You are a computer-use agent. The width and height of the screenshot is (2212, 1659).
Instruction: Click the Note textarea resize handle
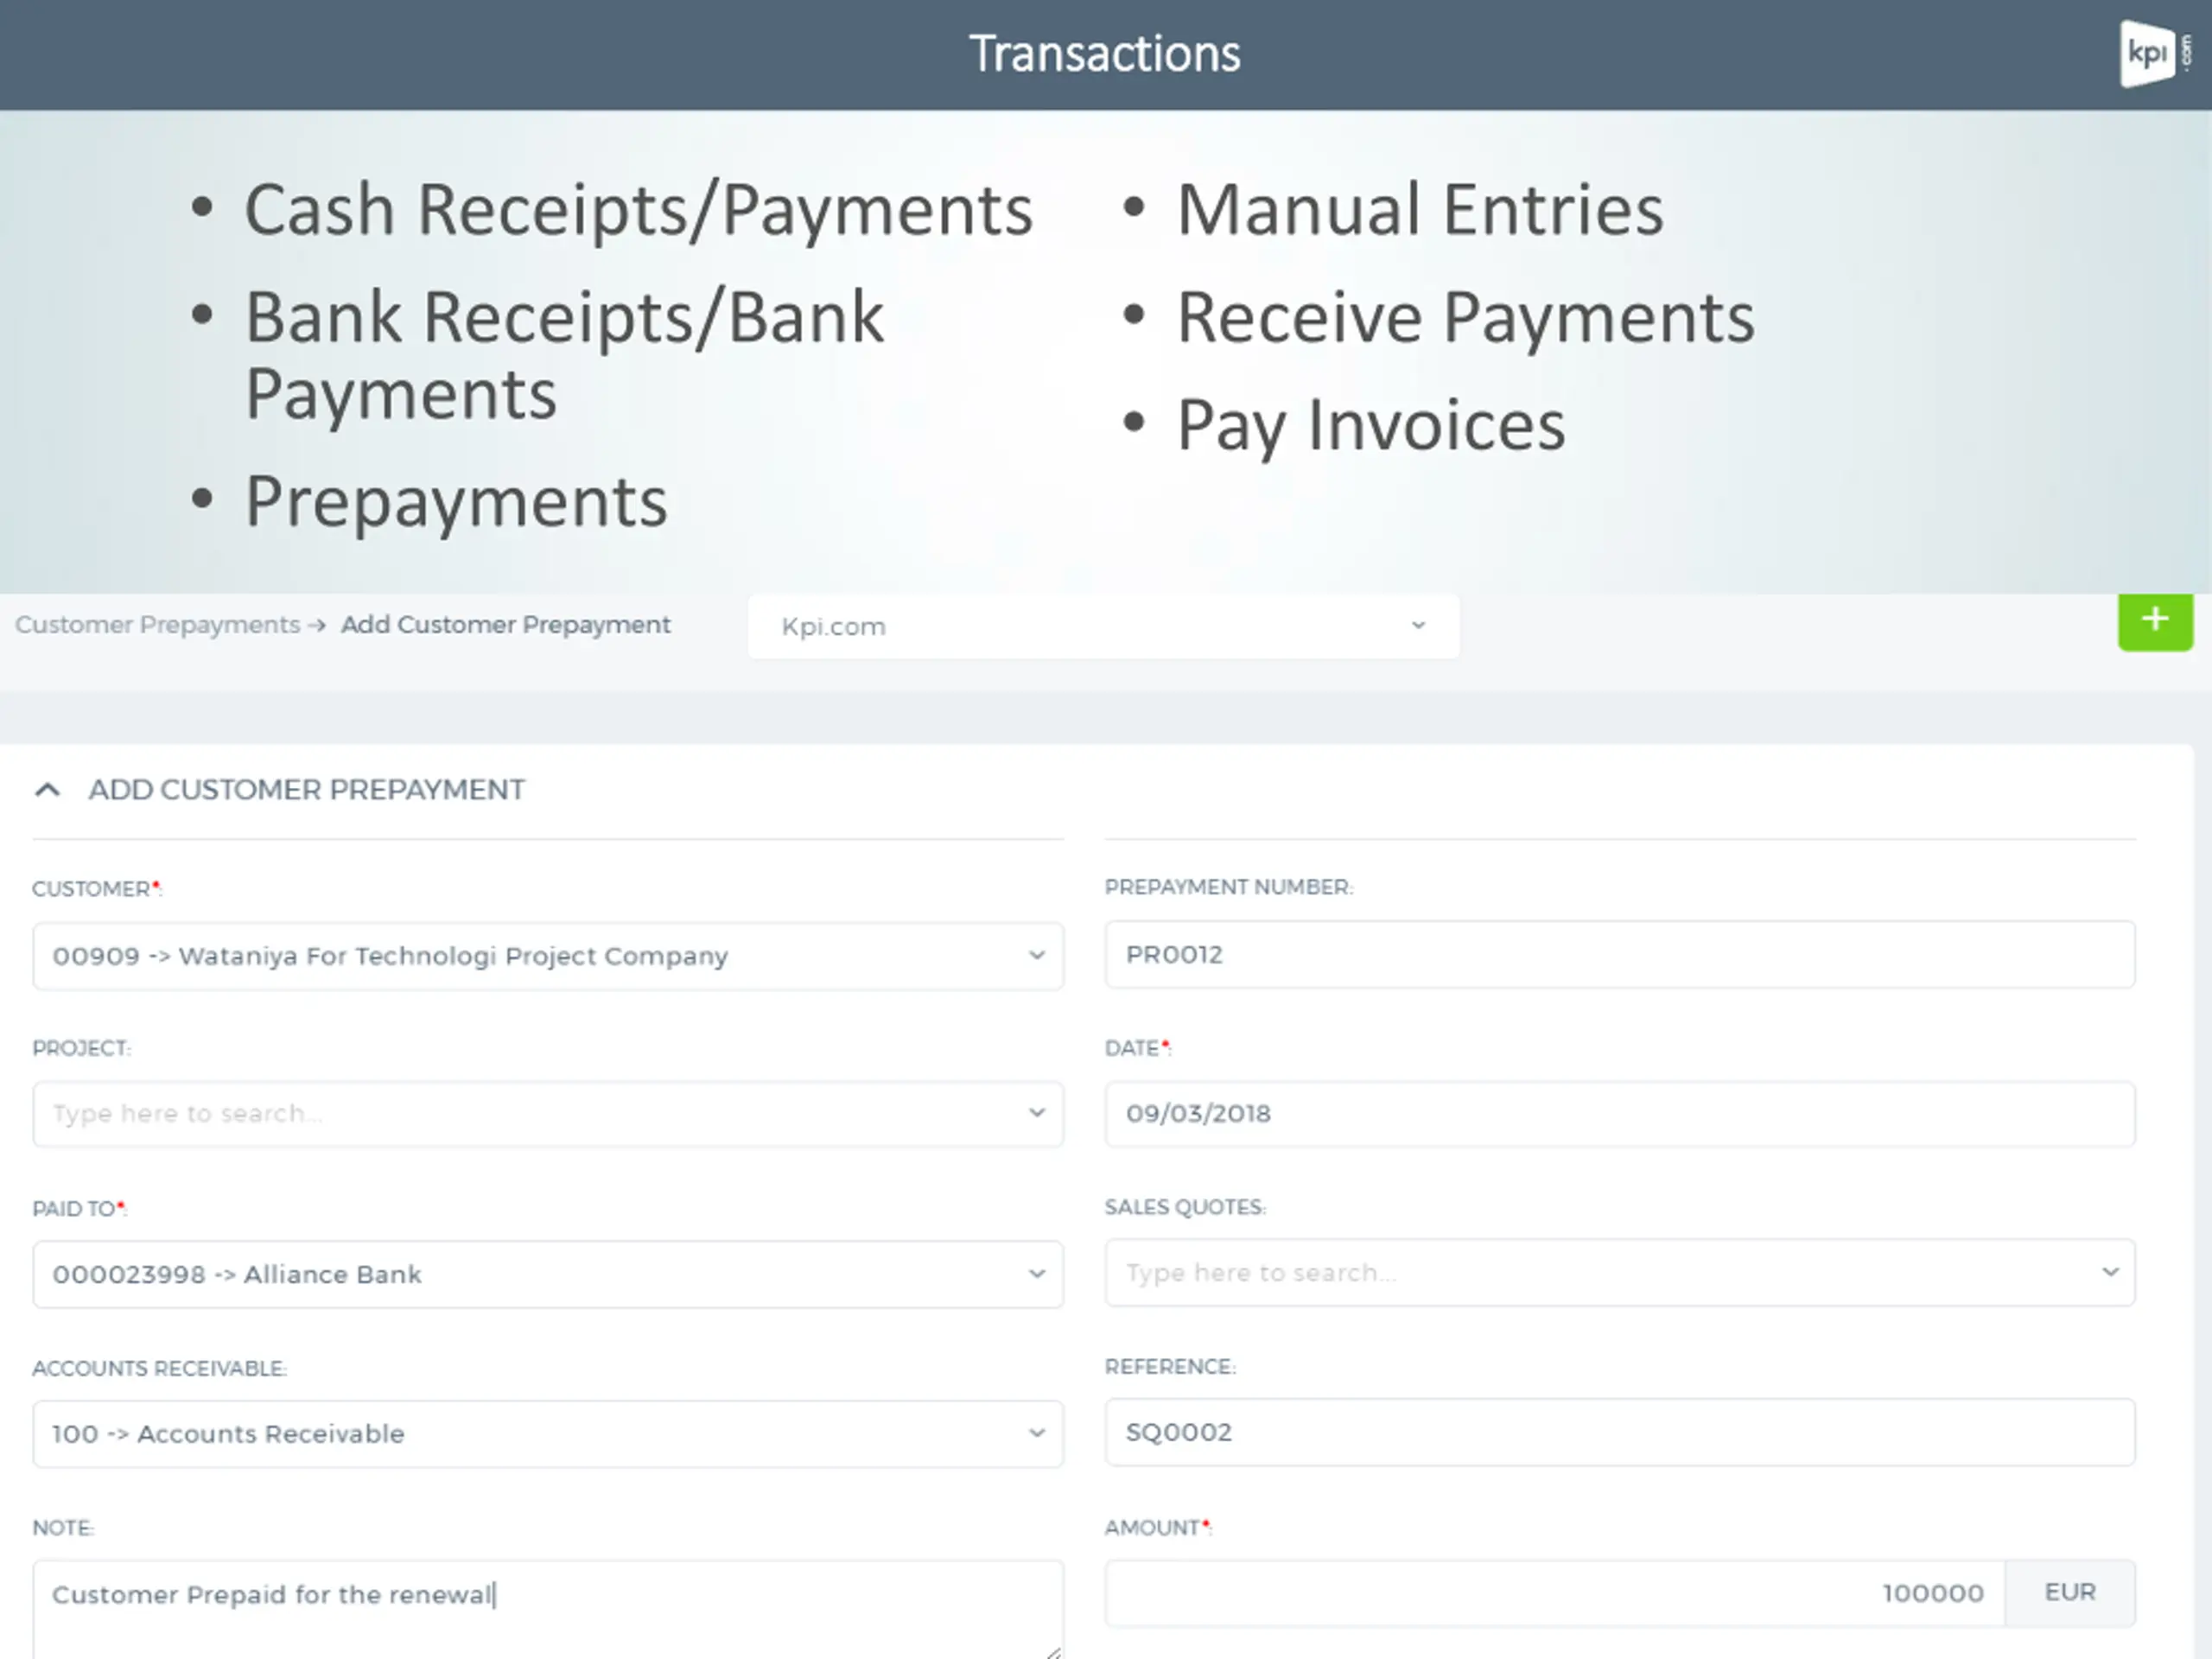tap(1053, 1652)
